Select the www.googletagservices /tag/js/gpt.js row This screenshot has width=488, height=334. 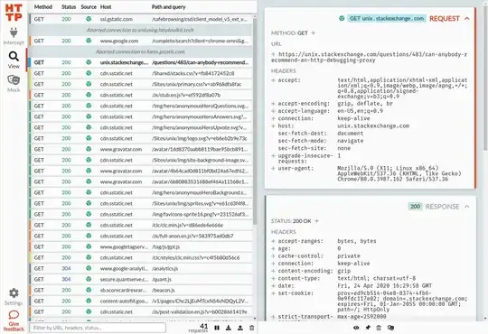pyautogui.click(x=141, y=246)
